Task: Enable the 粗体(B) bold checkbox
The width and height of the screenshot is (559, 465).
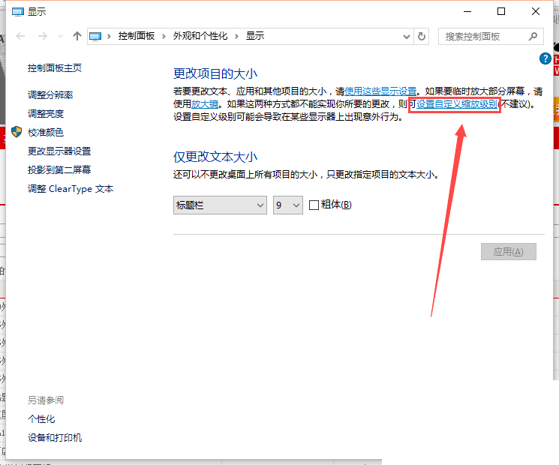Action: (314, 205)
